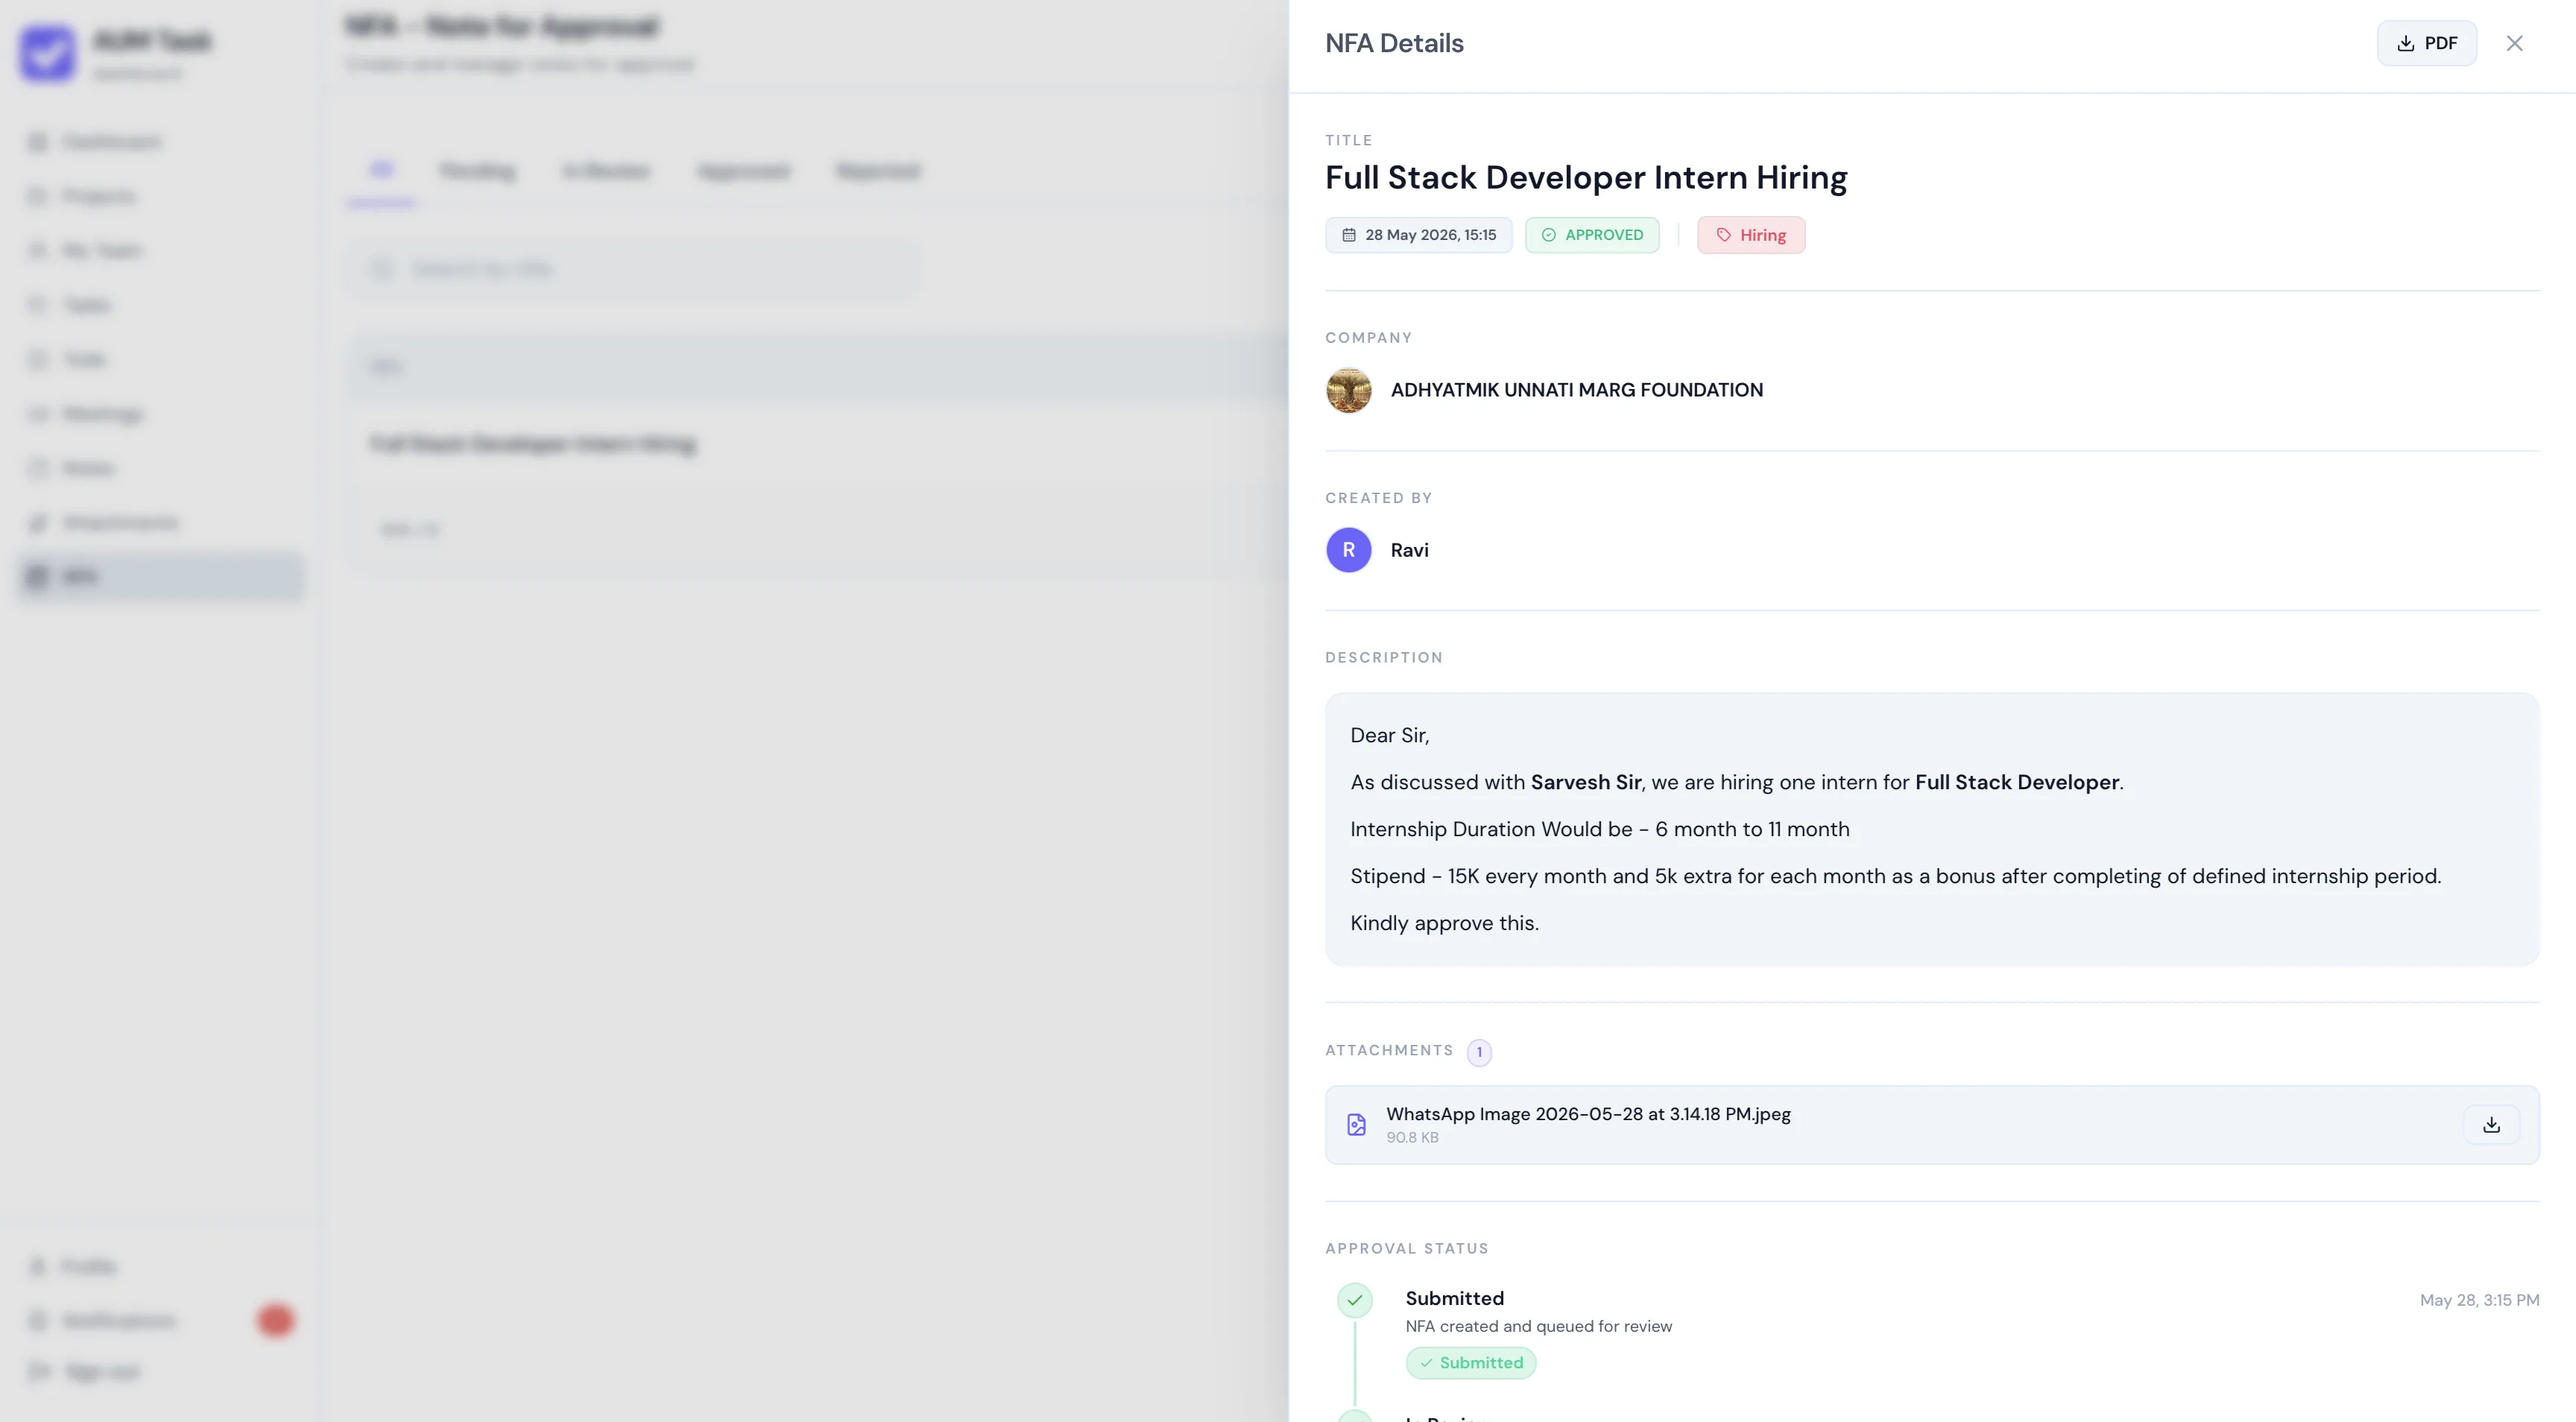Screen dimensions: 2576x1422
Task: Click the Adhyatmik Unnati Marg Foundation logo
Action: [1348, 390]
